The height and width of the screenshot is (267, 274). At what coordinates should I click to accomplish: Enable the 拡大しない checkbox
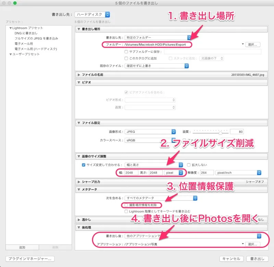[x=189, y=165]
